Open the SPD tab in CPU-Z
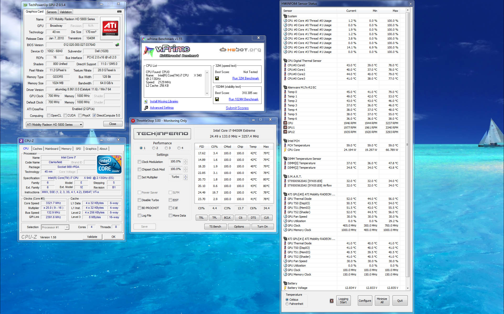The image size is (504, 314). pyautogui.click(x=78, y=149)
